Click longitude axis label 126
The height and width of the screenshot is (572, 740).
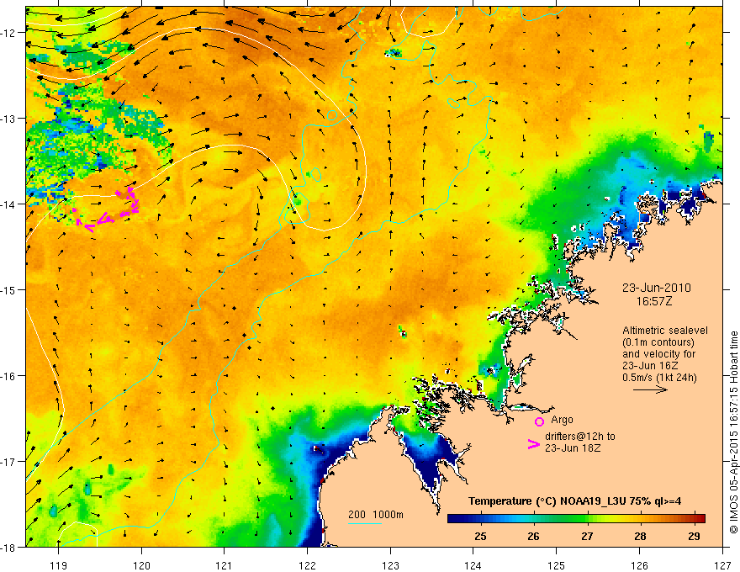639,565
